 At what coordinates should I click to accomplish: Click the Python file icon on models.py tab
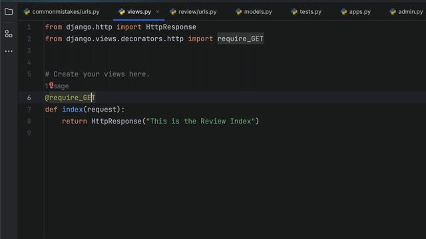pos(238,12)
